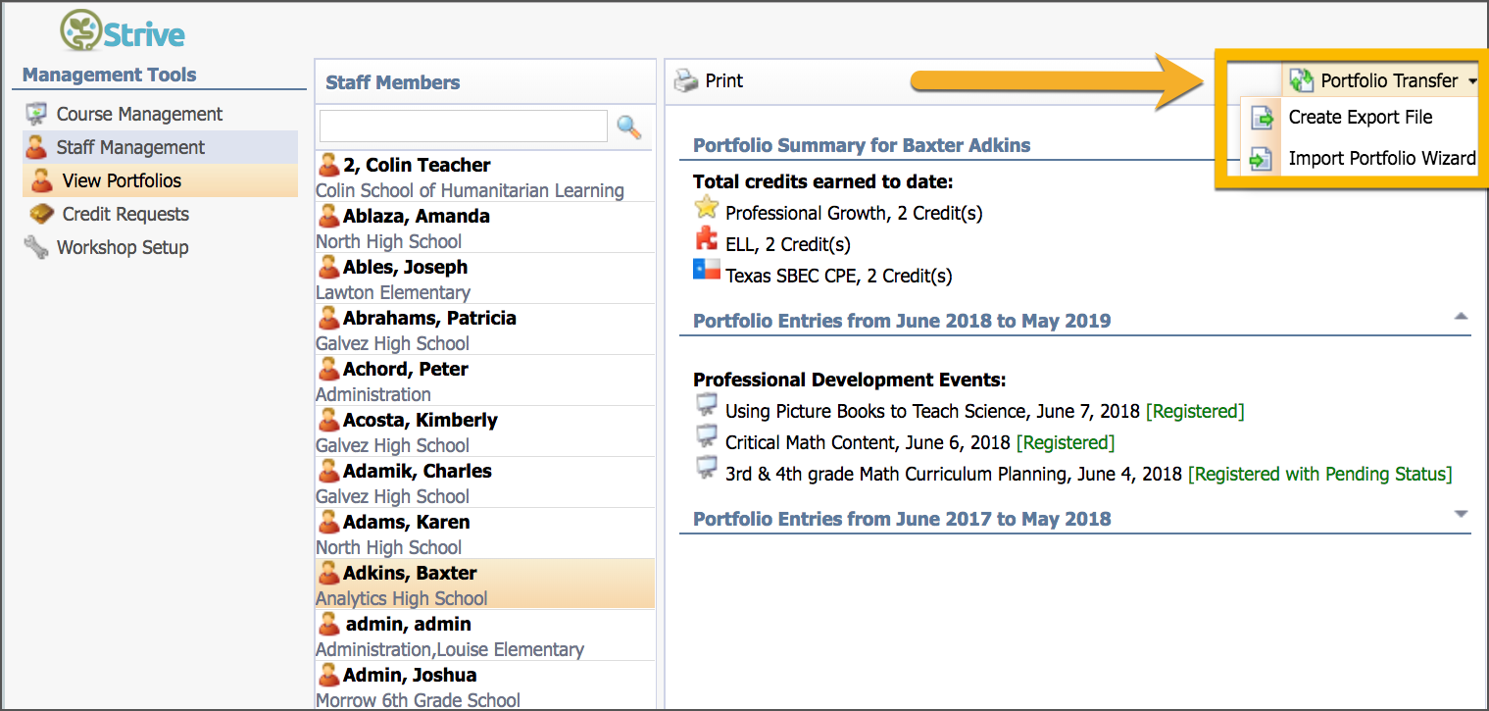Click the person icon beside Abrahams, Patricia

click(x=329, y=318)
